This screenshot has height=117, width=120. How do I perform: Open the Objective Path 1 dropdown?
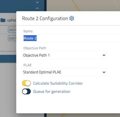[65, 55]
